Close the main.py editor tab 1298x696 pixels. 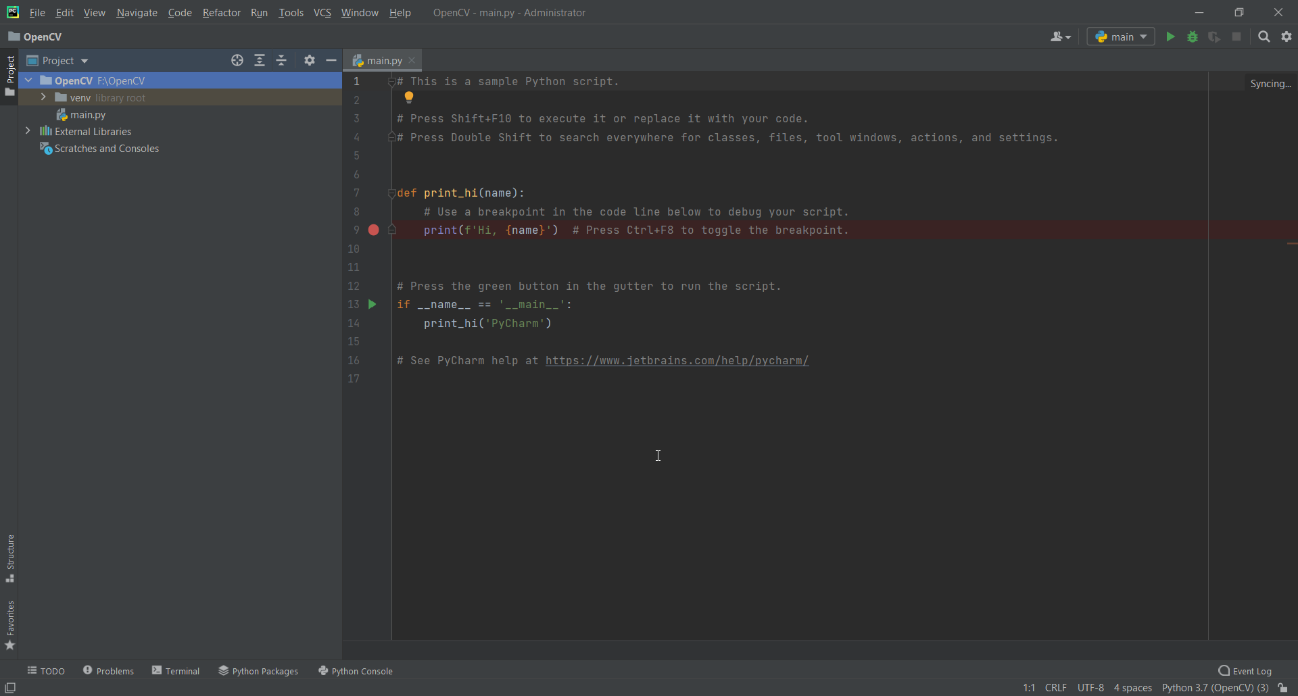[x=412, y=61]
